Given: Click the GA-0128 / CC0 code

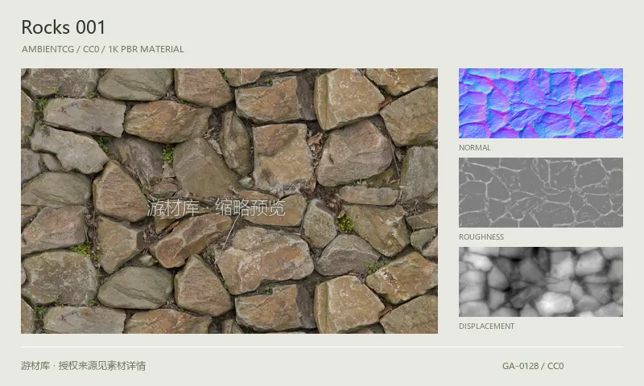Looking at the screenshot, I should pos(533,366).
